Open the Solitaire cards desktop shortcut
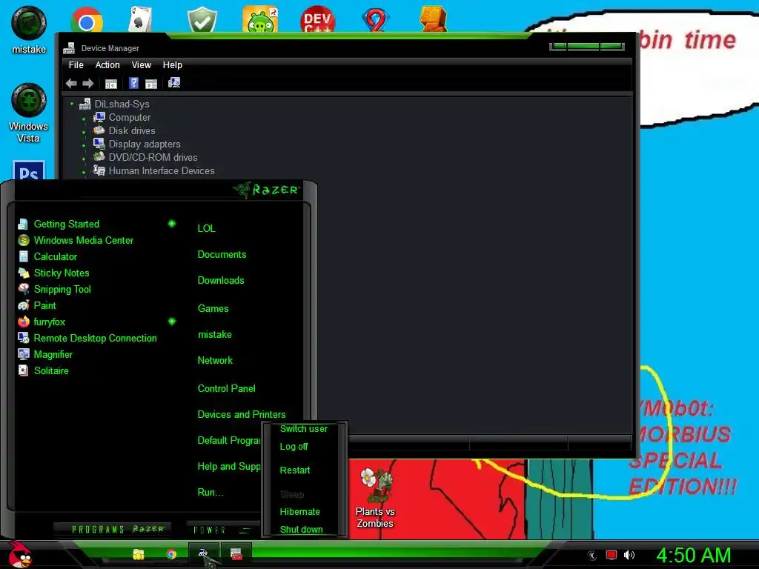 141,19
